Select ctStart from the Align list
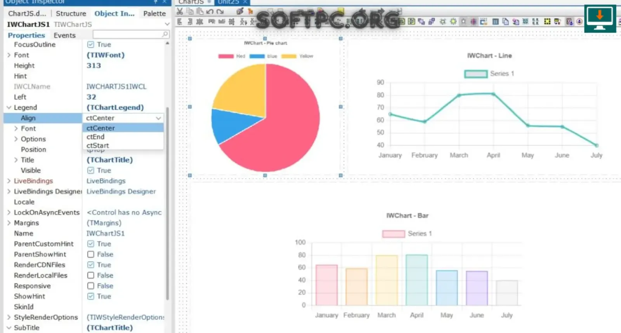Image resolution: width=621 pixels, height=333 pixels. [x=123, y=145]
